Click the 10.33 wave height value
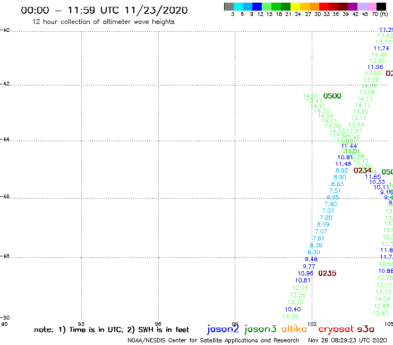The height and width of the screenshot is (345, 393). click(x=377, y=182)
